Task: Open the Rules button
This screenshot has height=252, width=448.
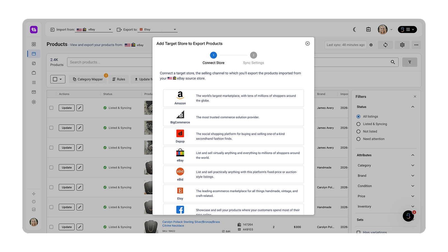Action: [119, 79]
